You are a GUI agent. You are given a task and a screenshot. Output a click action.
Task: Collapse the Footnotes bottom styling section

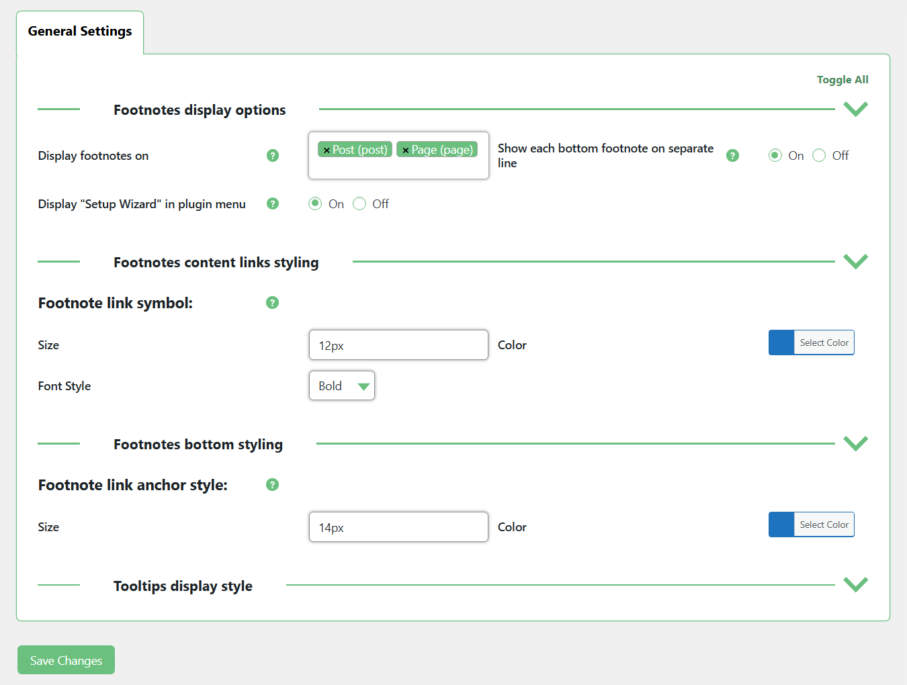point(856,443)
